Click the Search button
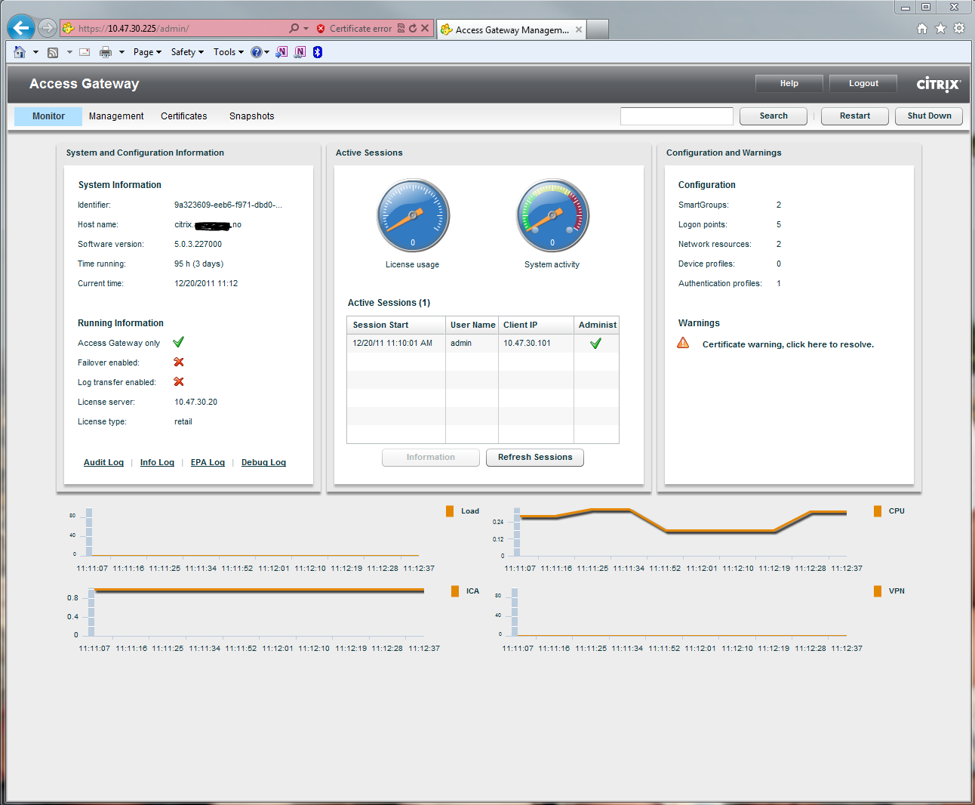This screenshot has width=975, height=805. pos(774,116)
